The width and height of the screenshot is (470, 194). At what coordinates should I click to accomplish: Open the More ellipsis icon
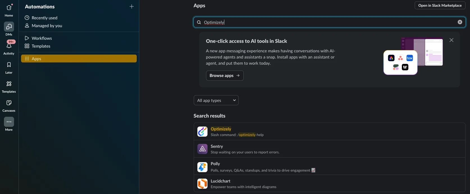click(x=9, y=122)
